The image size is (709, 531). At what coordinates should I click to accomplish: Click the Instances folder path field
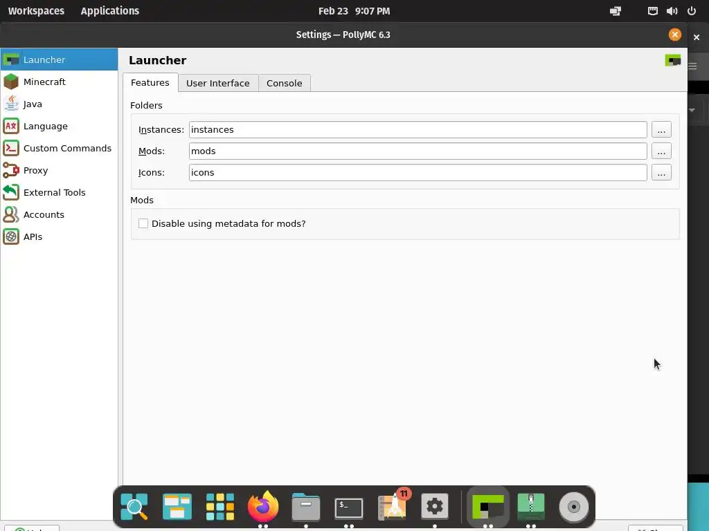(418, 129)
